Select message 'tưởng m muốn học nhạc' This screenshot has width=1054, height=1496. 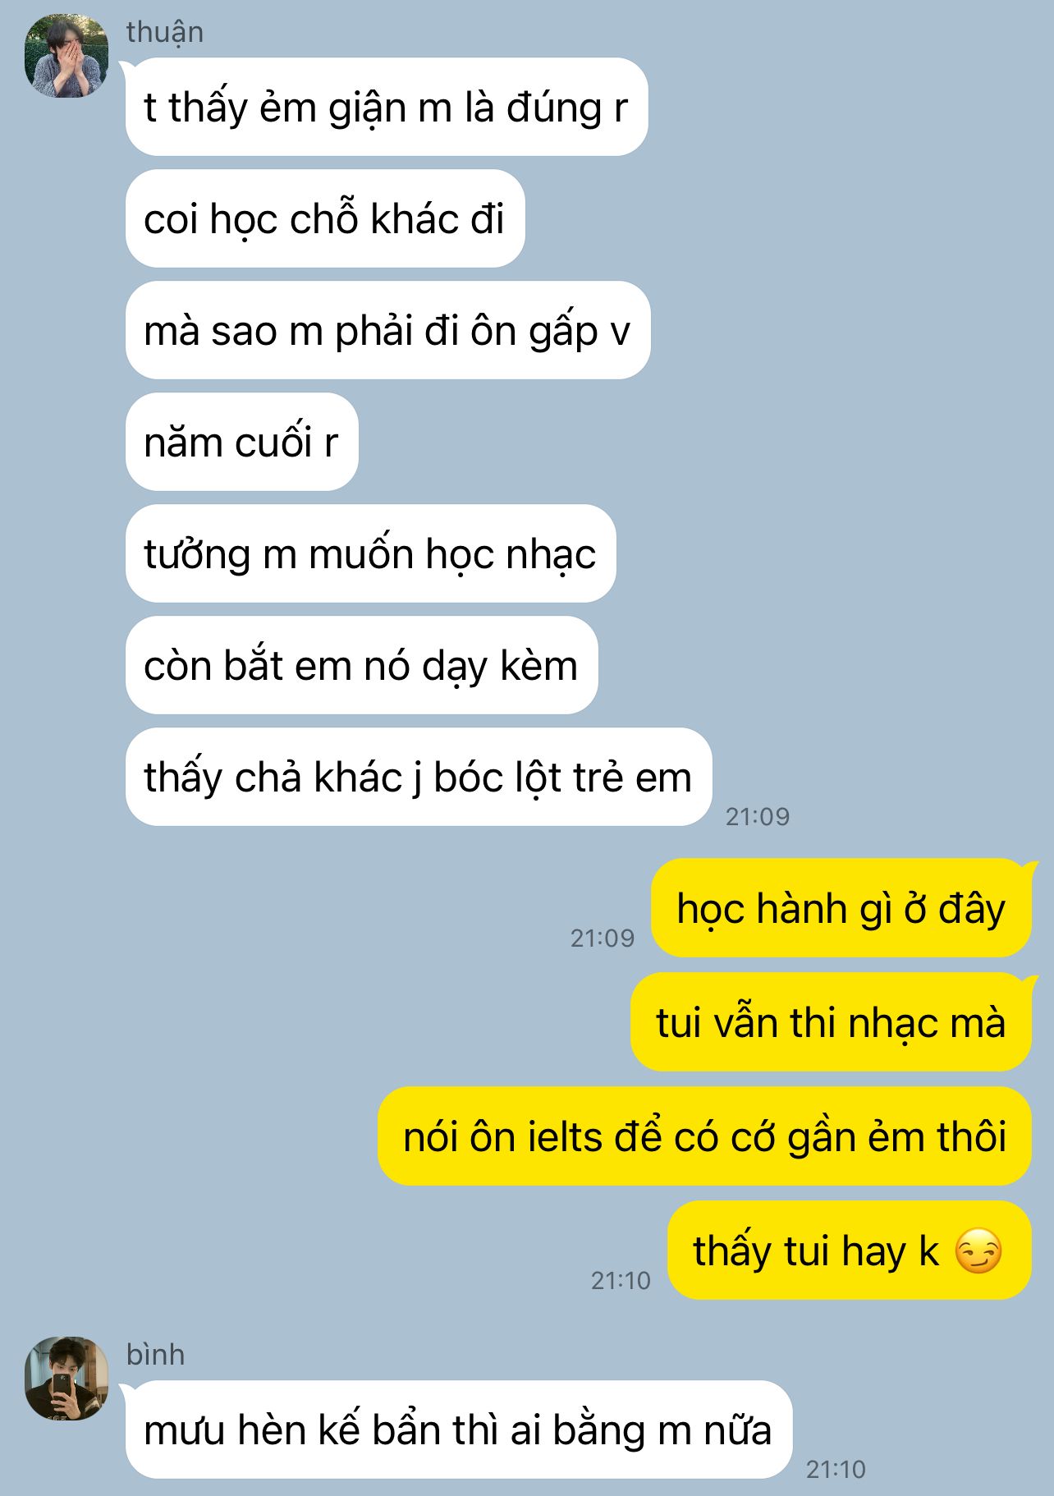[x=370, y=553]
